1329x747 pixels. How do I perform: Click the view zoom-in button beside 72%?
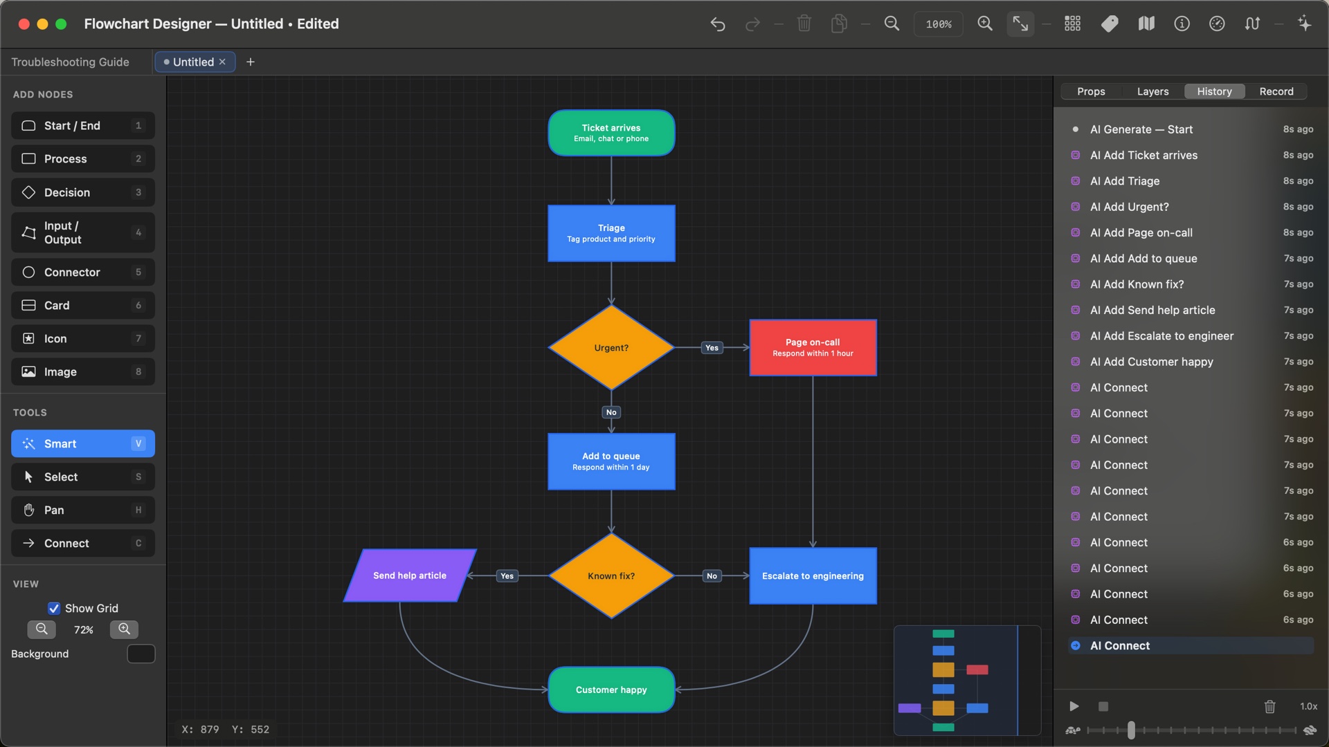(x=125, y=629)
